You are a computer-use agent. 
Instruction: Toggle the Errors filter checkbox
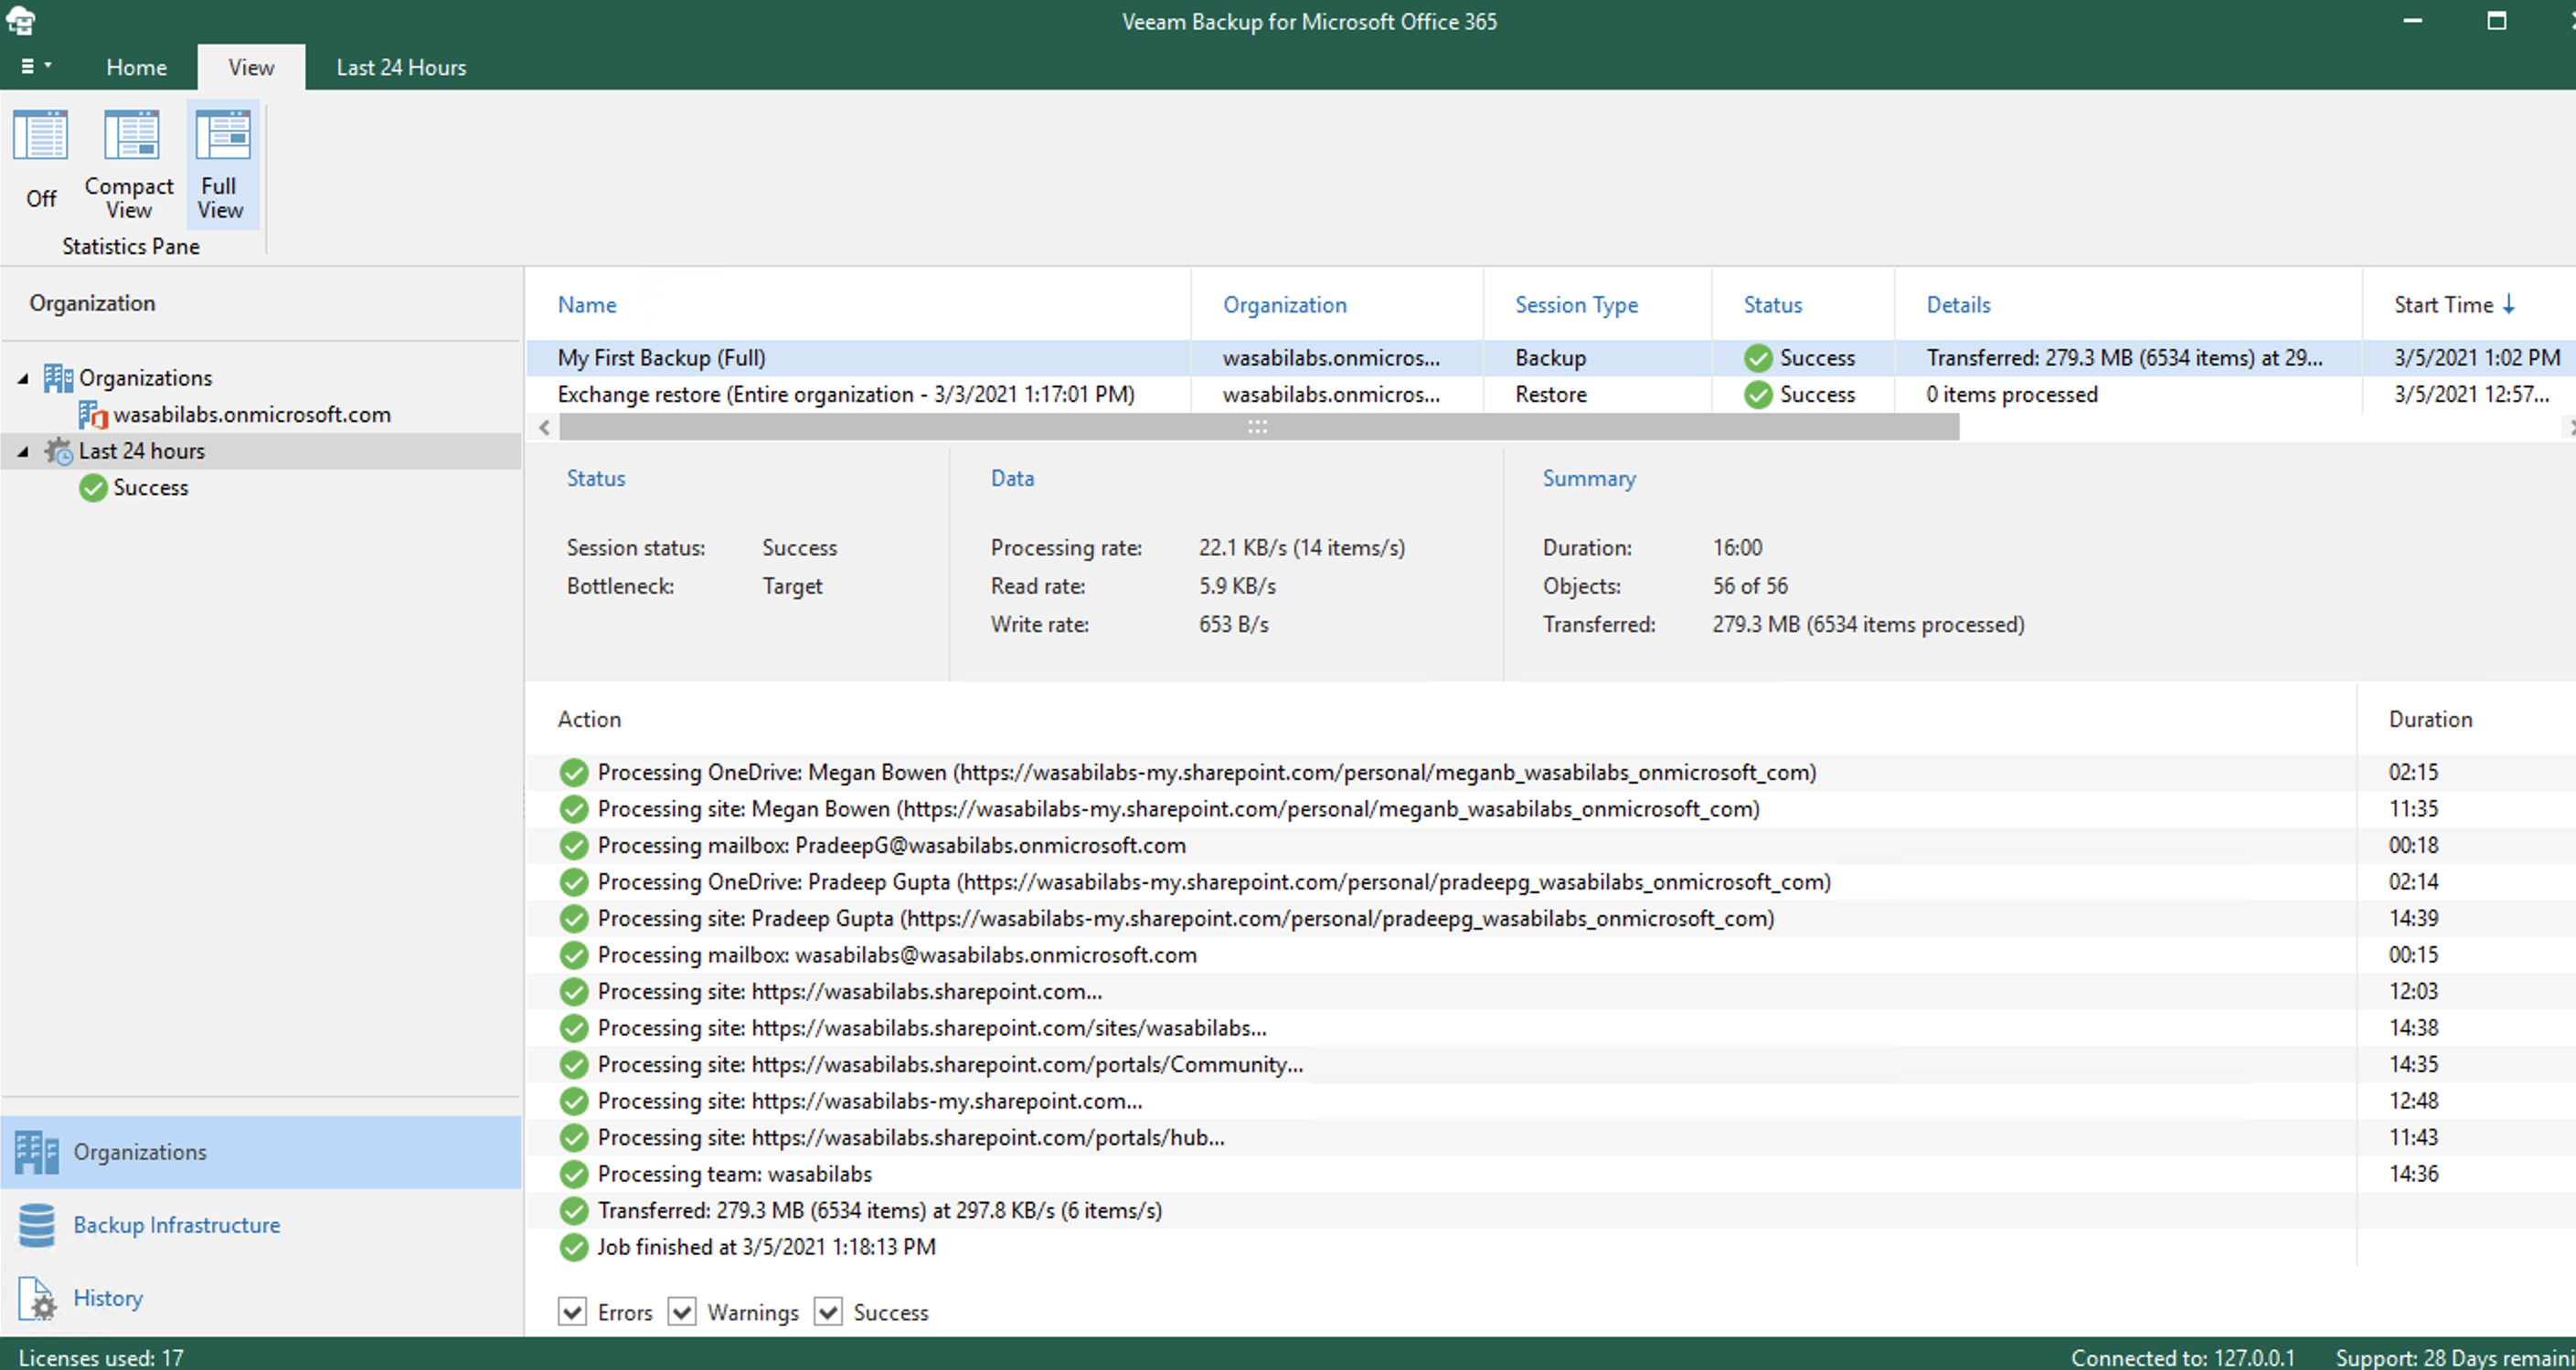[572, 1311]
